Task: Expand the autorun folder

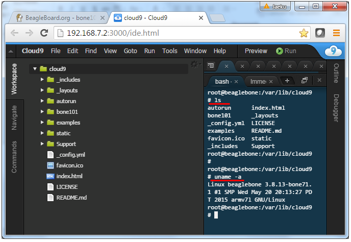Action: pyautogui.click(x=42, y=101)
